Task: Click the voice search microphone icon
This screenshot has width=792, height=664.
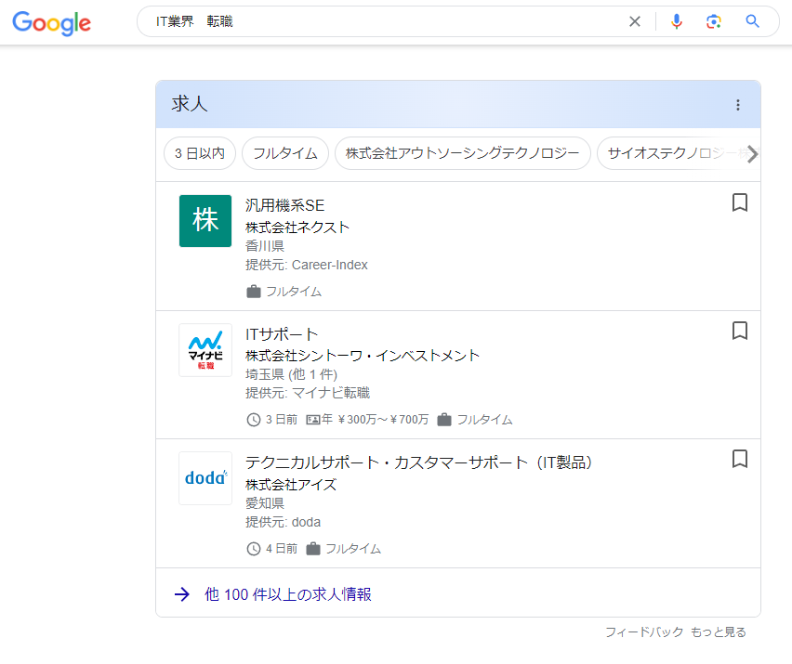Action: (x=676, y=20)
